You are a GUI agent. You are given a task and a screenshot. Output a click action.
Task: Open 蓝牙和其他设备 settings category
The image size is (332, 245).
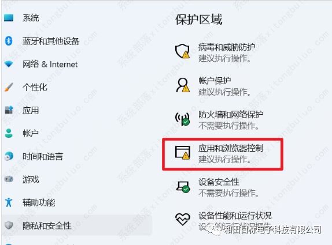tap(77, 41)
